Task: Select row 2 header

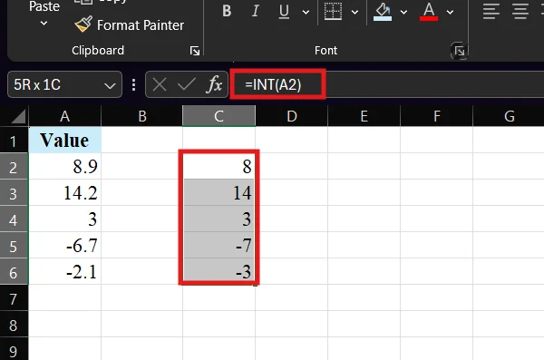Action: coord(14,167)
